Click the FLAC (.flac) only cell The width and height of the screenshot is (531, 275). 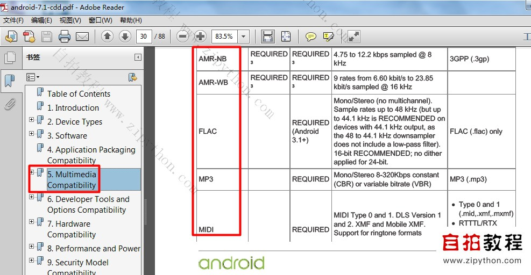click(x=481, y=131)
